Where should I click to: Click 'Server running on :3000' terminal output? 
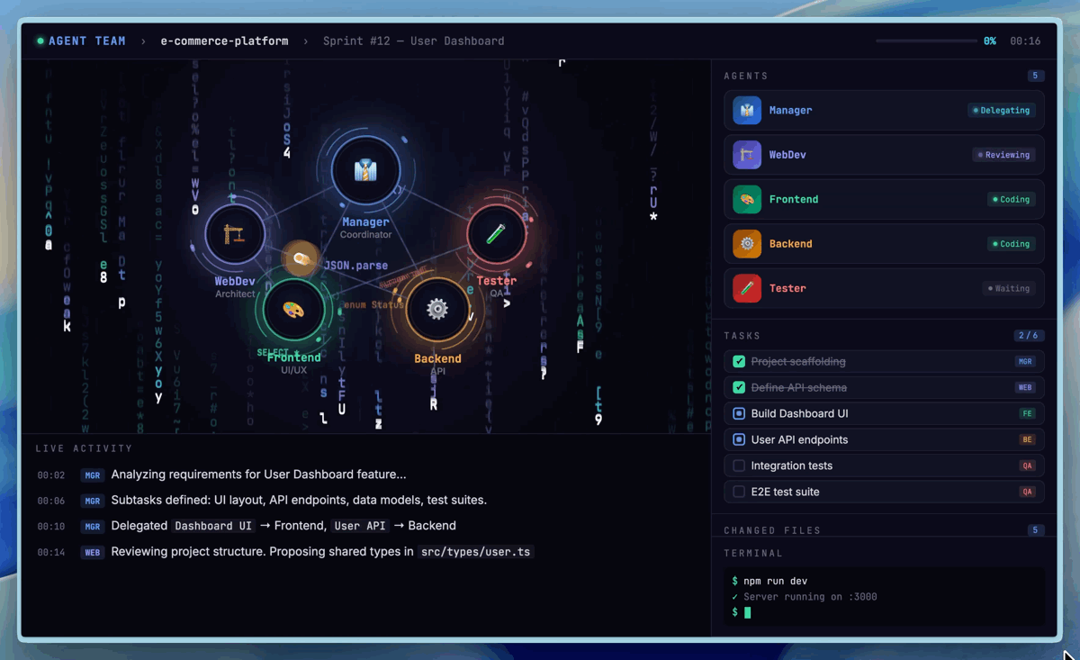(804, 597)
